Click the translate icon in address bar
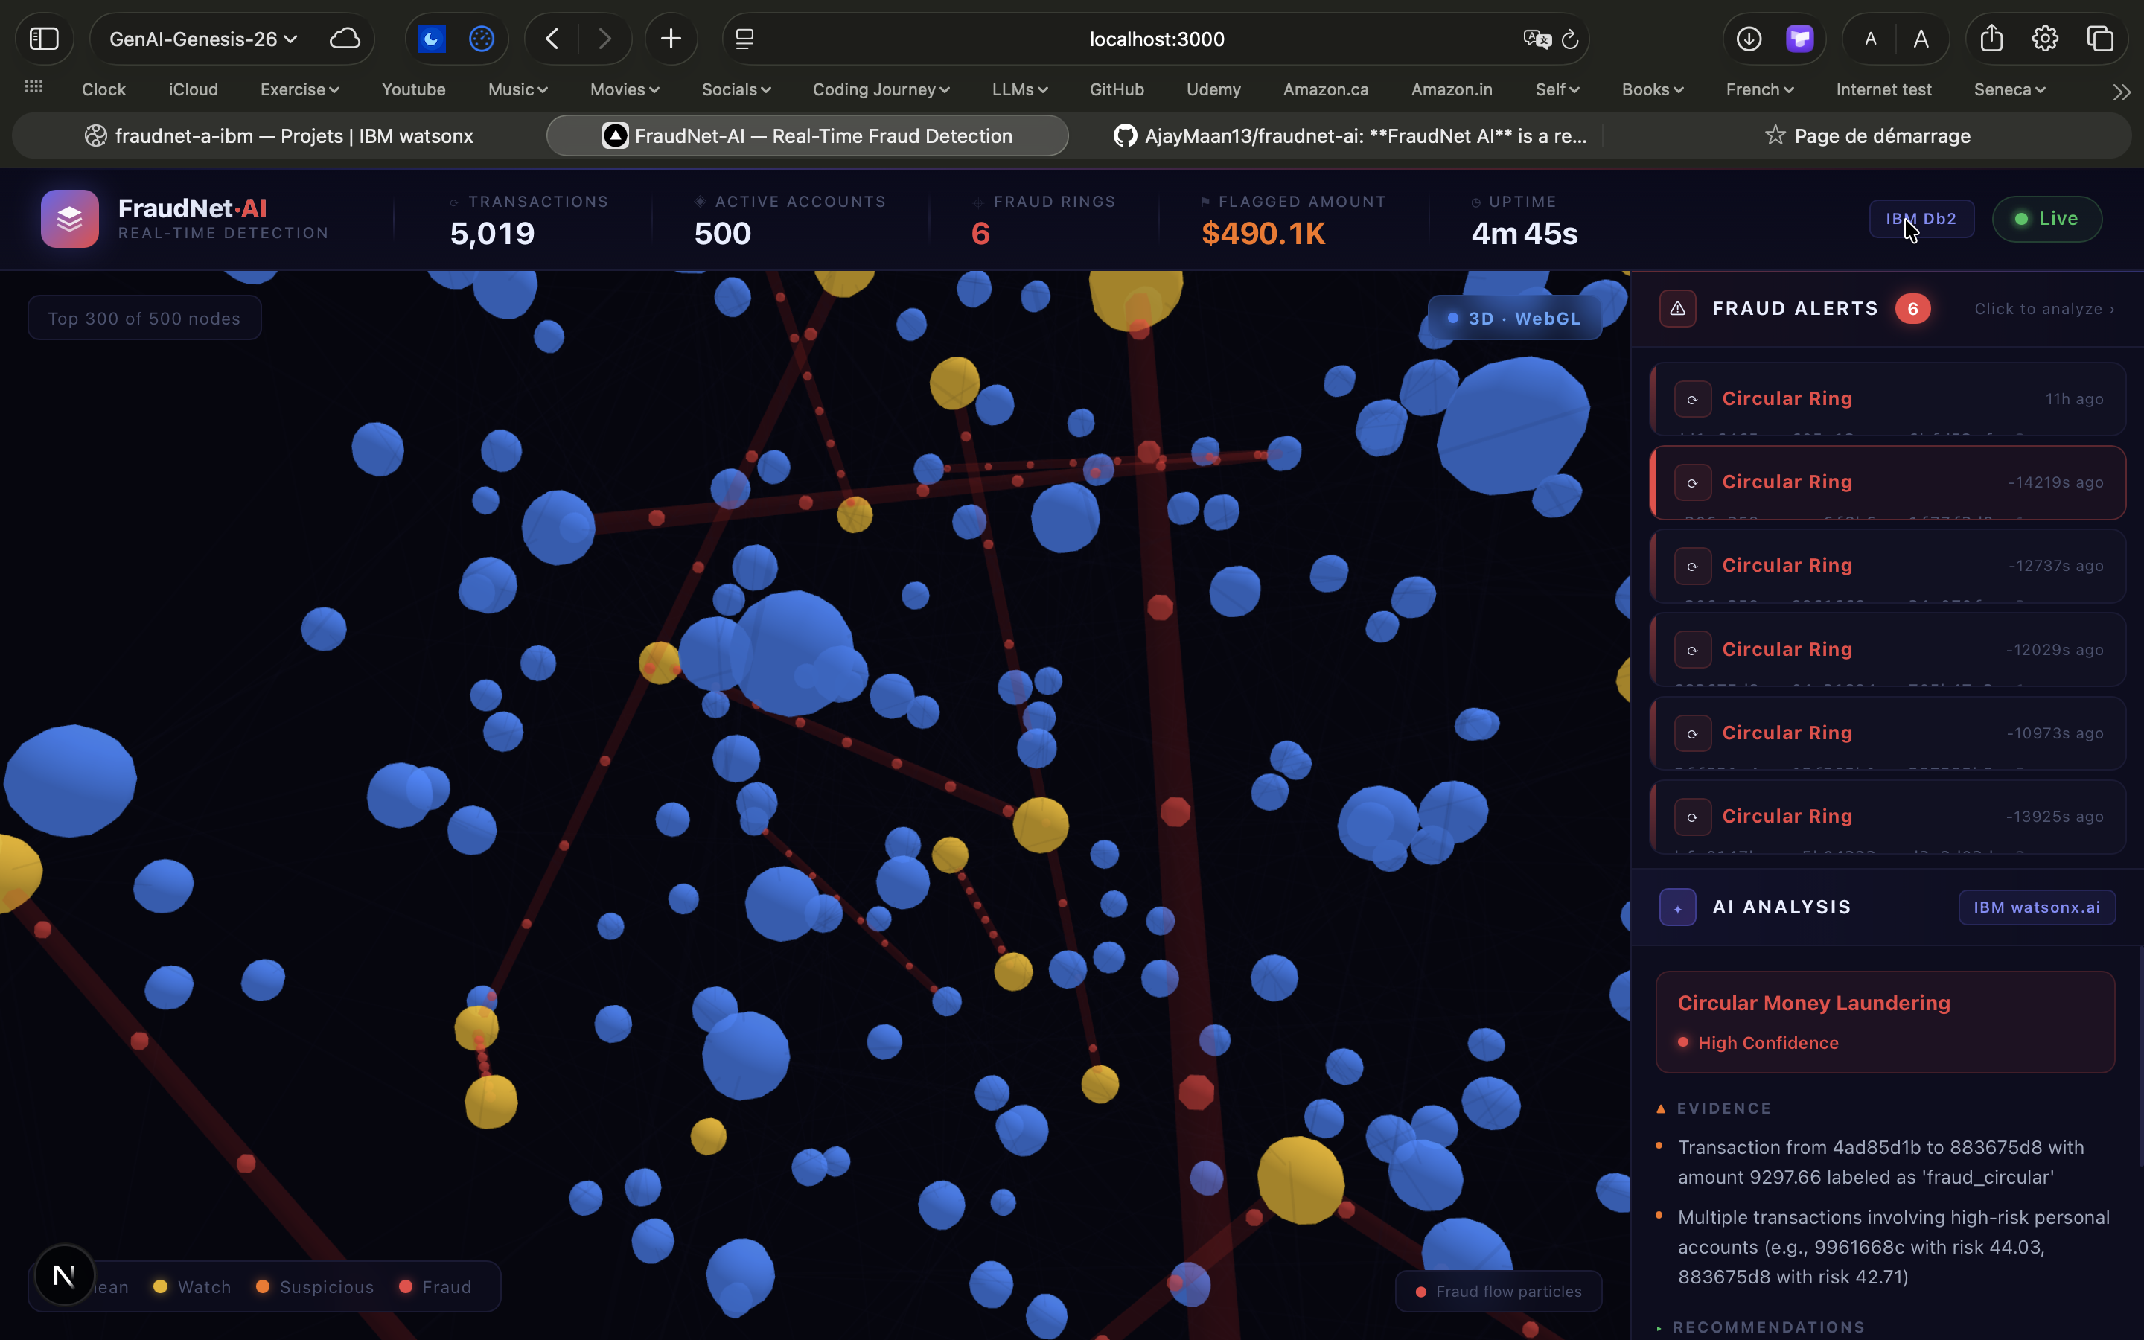 click(x=1537, y=39)
